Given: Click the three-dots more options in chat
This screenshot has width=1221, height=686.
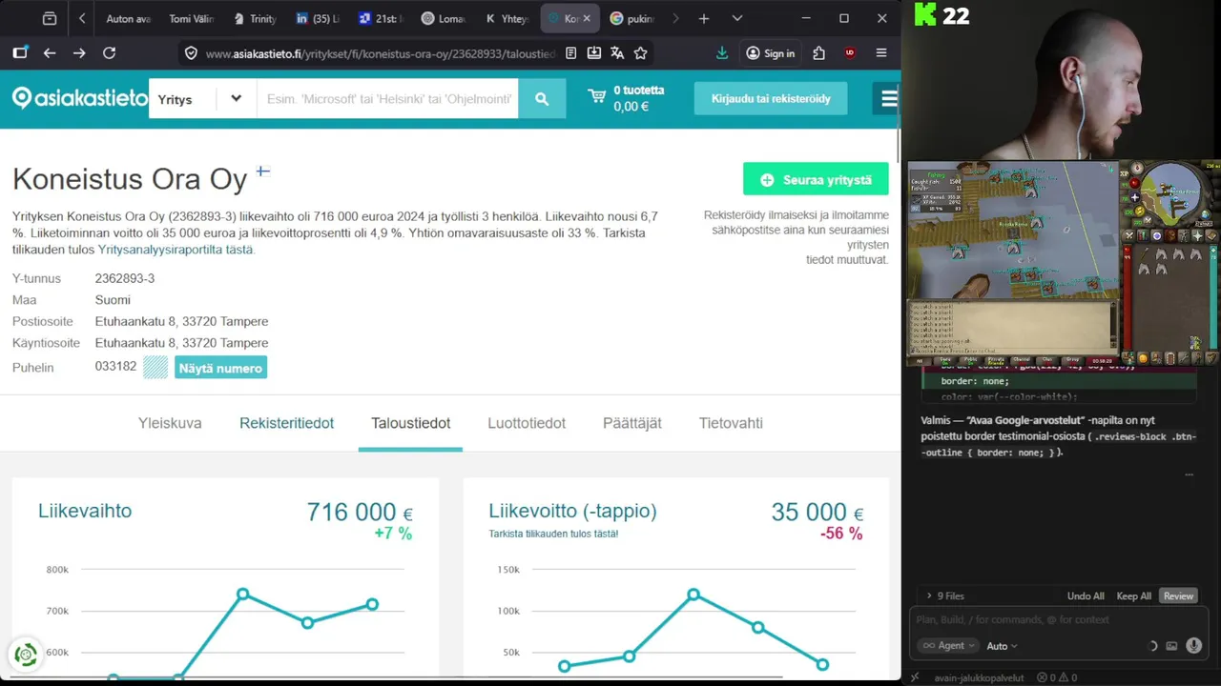Looking at the screenshot, I should [1189, 474].
